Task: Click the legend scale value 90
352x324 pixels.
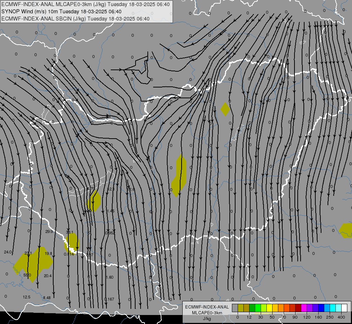Action: (295, 317)
